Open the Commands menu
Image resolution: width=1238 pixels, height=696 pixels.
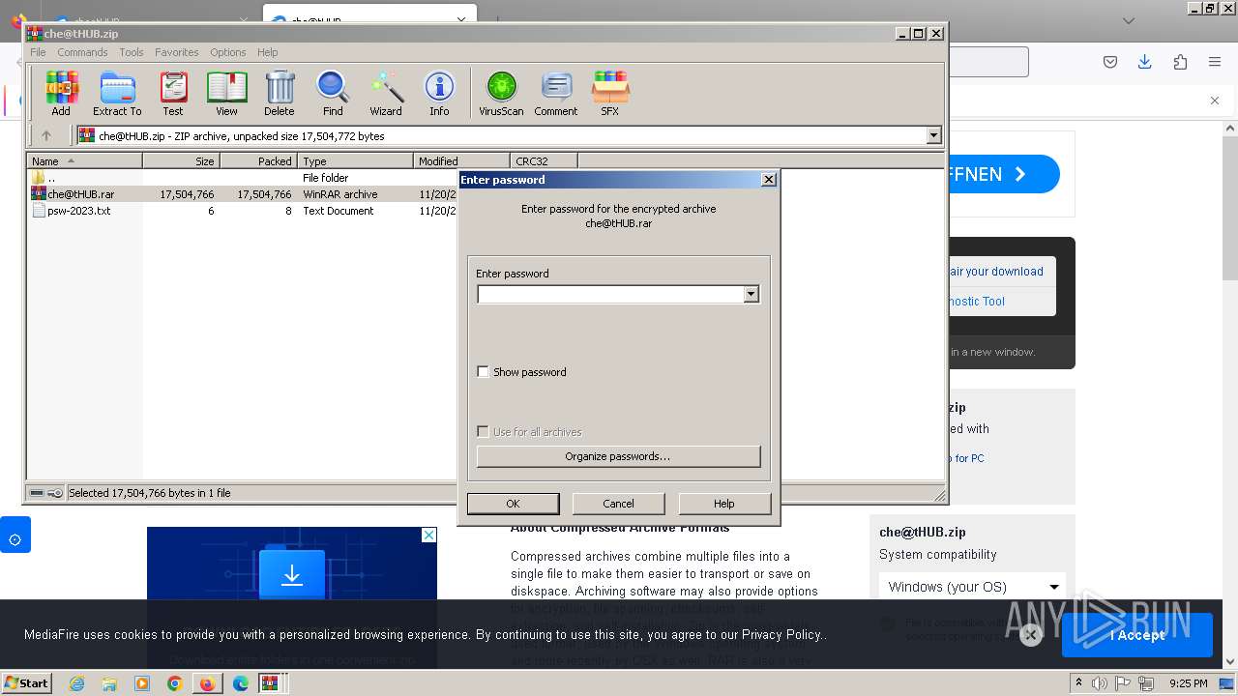click(x=82, y=52)
